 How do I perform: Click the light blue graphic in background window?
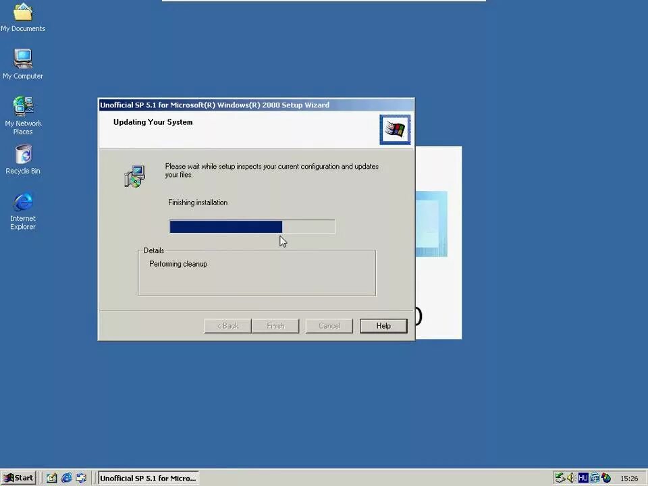(431, 223)
